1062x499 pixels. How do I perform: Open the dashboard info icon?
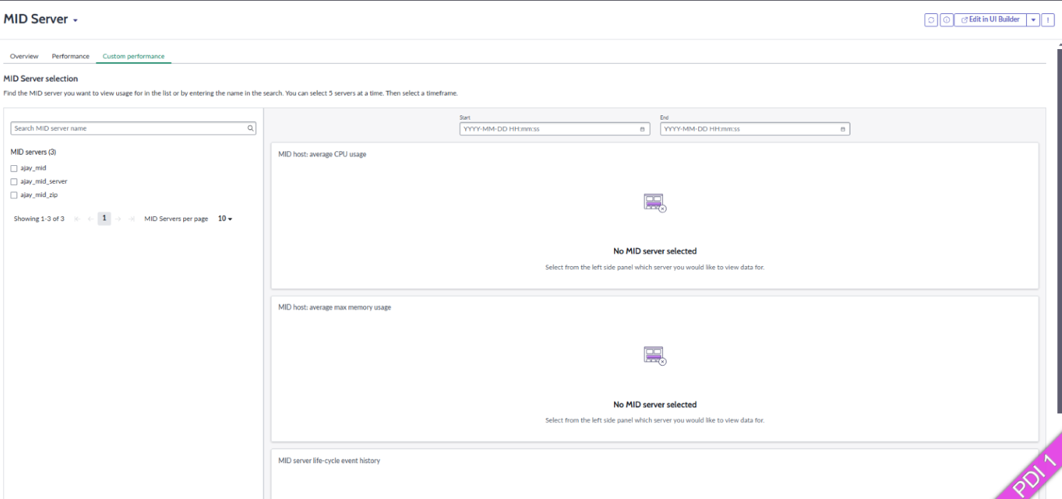click(x=946, y=19)
